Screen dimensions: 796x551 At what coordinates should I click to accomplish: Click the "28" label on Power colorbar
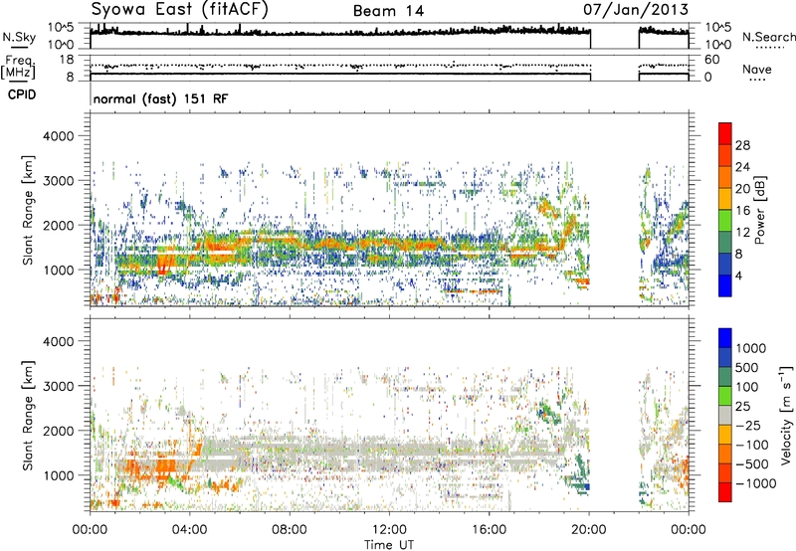click(742, 145)
